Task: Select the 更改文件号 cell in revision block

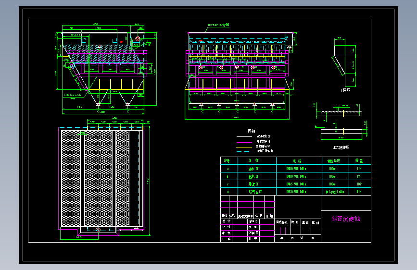Action: [x=245, y=216]
